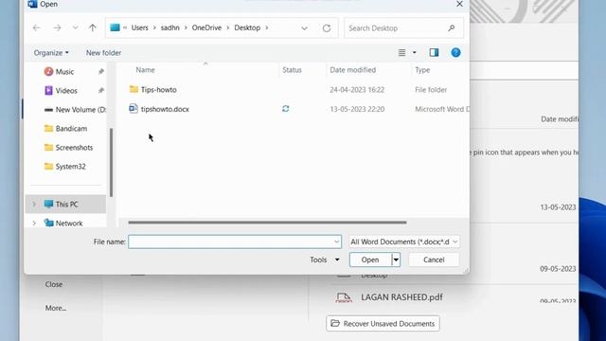Image resolution: width=606 pixels, height=341 pixels.
Task: Expand the address bar history dropdown
Action: [305, 27]
